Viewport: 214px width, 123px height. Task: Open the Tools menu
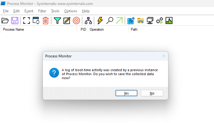tap(55, 11)
